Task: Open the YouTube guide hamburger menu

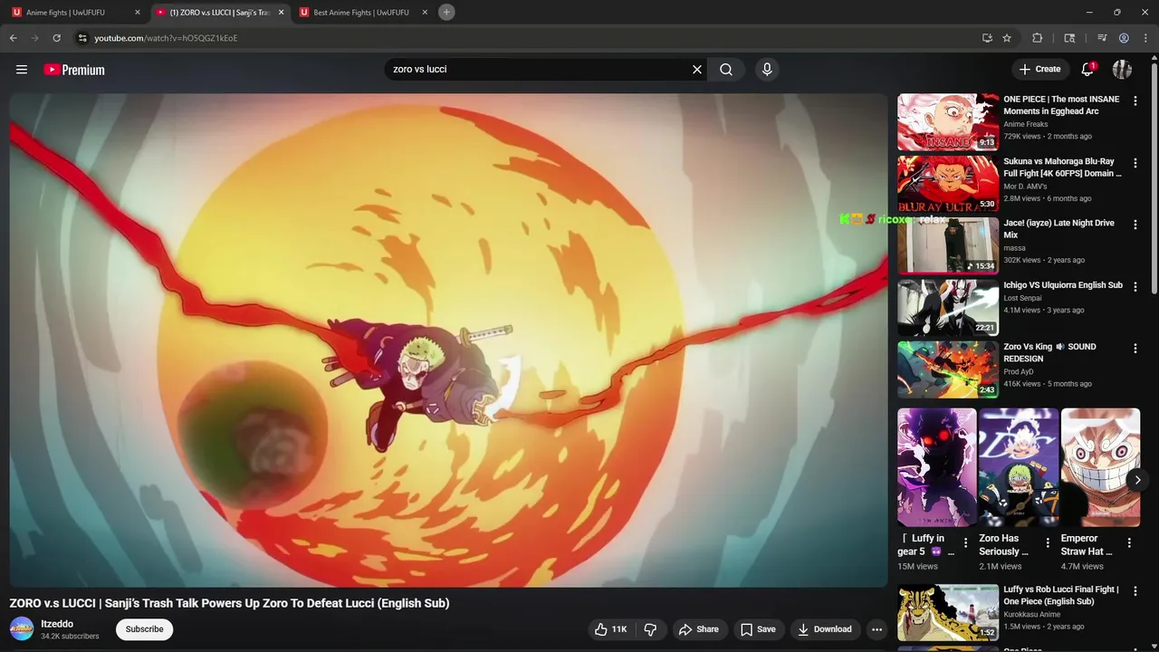Action: pos(22,70)
